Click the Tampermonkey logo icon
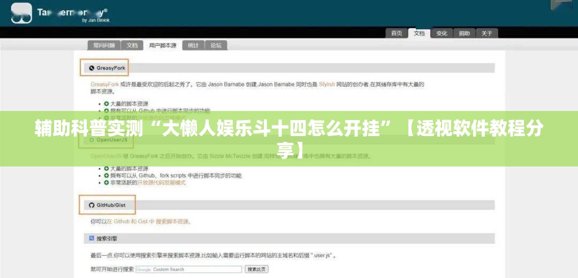The image size is (578, 278). pos(21,13)
